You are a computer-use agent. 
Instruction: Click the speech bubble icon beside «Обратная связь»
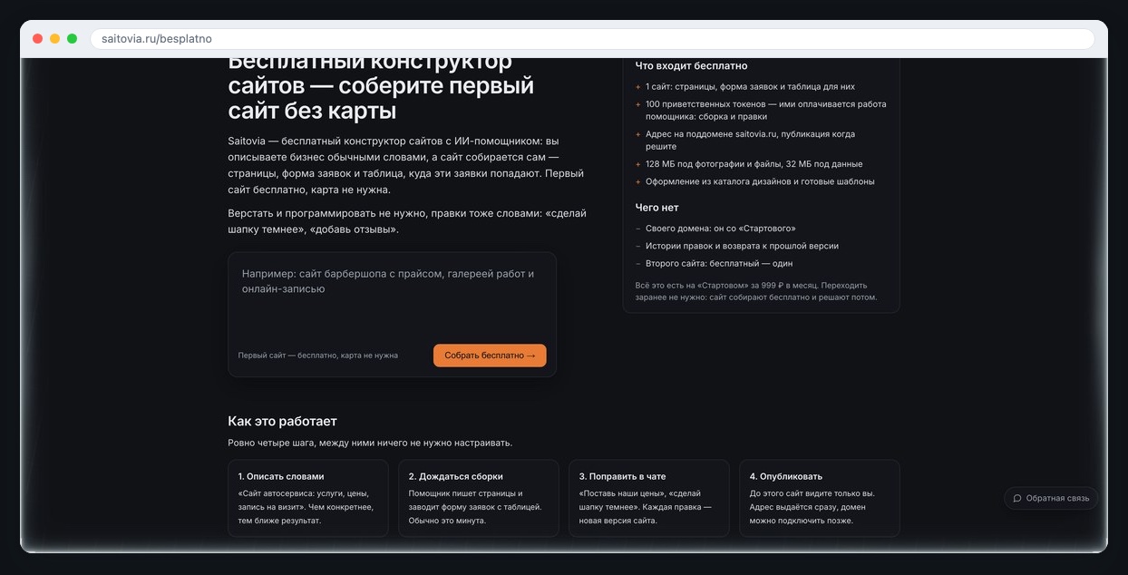(1017, 498)
